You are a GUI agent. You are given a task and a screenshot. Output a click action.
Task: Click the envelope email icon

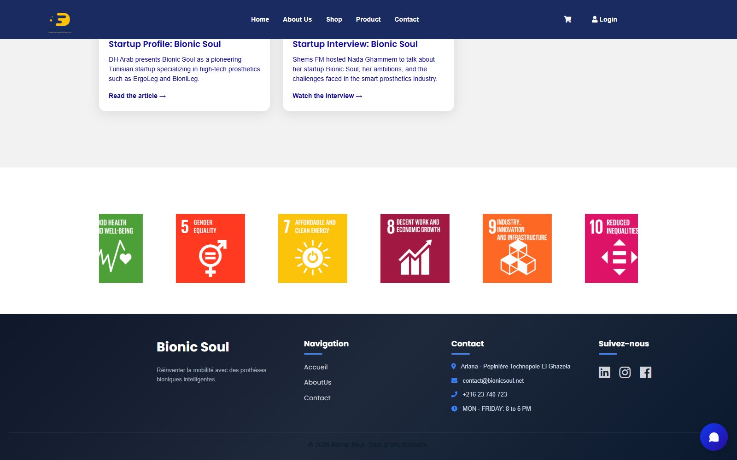(x=454, y=380)
